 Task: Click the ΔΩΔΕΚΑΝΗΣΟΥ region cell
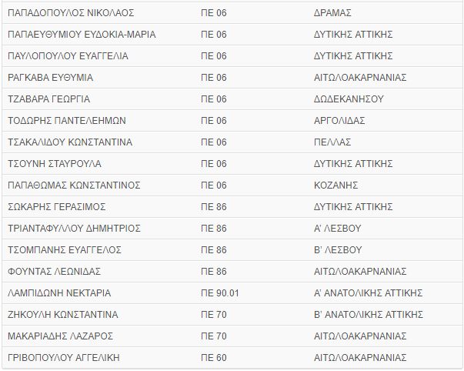pos(349,99)
